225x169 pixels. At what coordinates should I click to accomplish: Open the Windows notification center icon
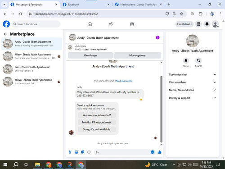218,164
